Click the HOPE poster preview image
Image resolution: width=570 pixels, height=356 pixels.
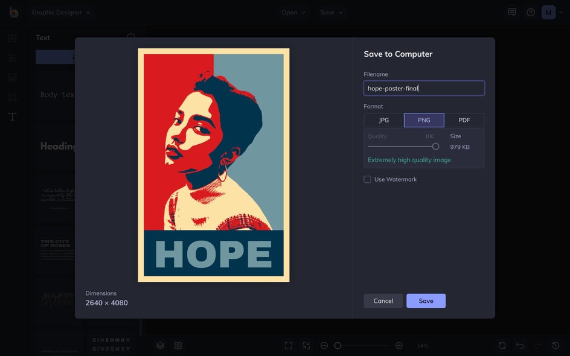coord(214,165)
